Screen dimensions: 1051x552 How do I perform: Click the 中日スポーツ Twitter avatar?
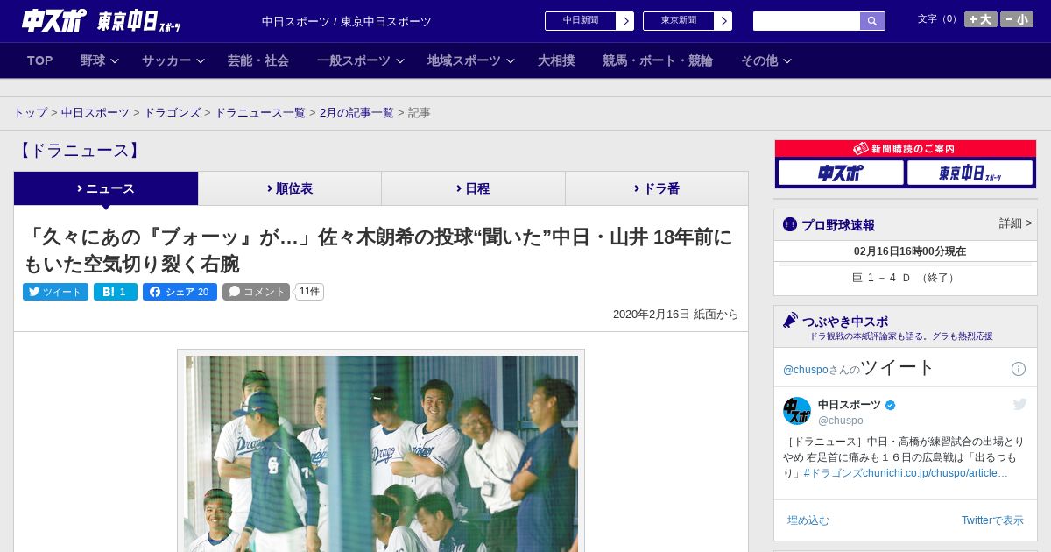[797, 411]
